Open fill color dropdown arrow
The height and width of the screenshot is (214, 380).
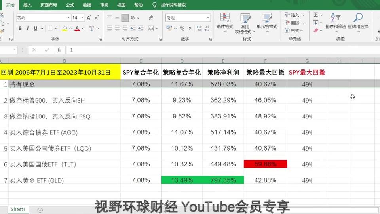70,29
